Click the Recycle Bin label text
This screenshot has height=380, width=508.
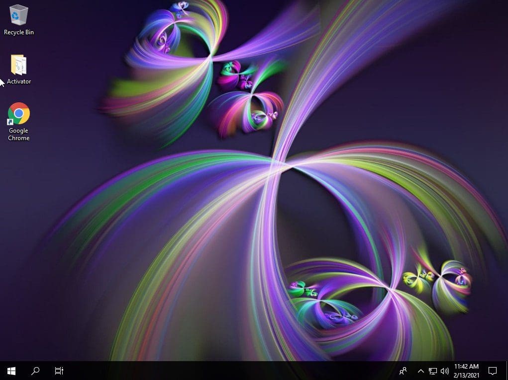[x=18, y=32]
